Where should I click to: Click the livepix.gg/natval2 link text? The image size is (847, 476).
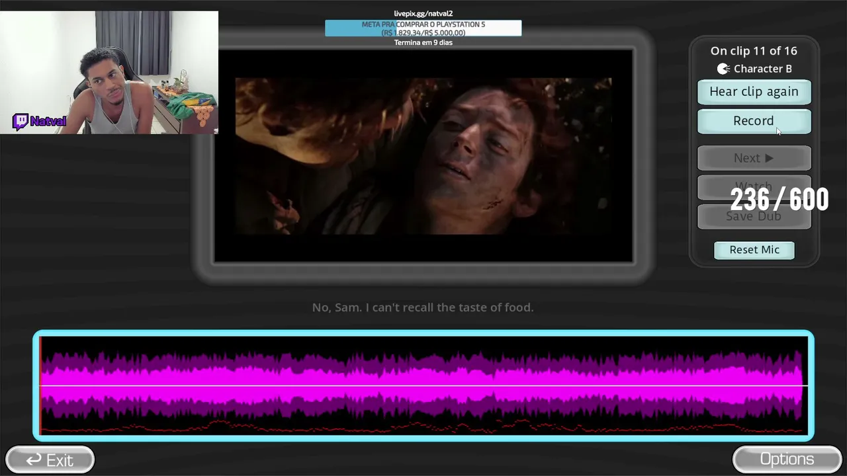tap(423, 13)
